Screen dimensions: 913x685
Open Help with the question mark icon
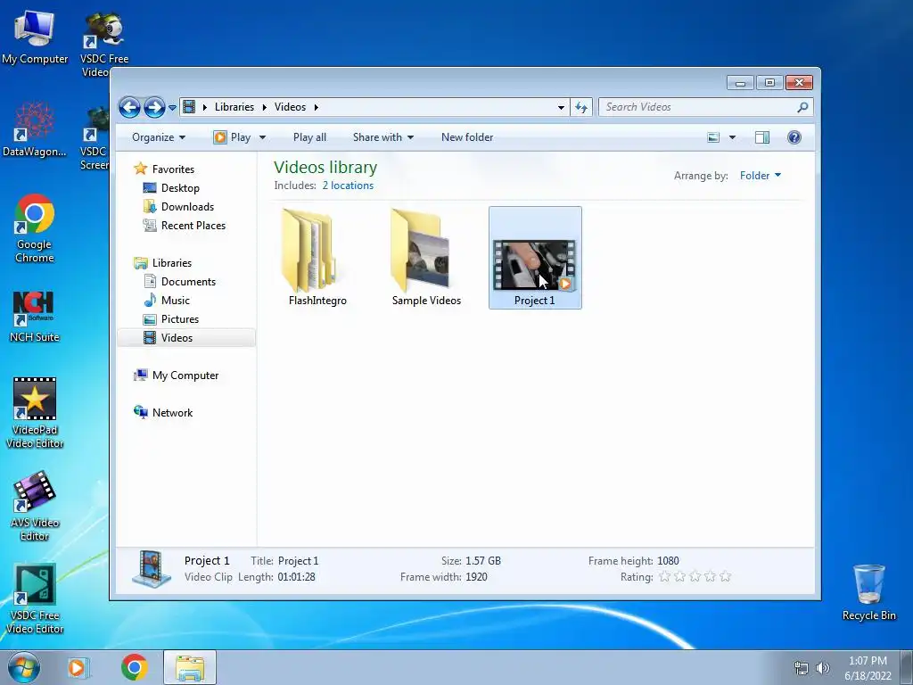(x=794, y=137)
